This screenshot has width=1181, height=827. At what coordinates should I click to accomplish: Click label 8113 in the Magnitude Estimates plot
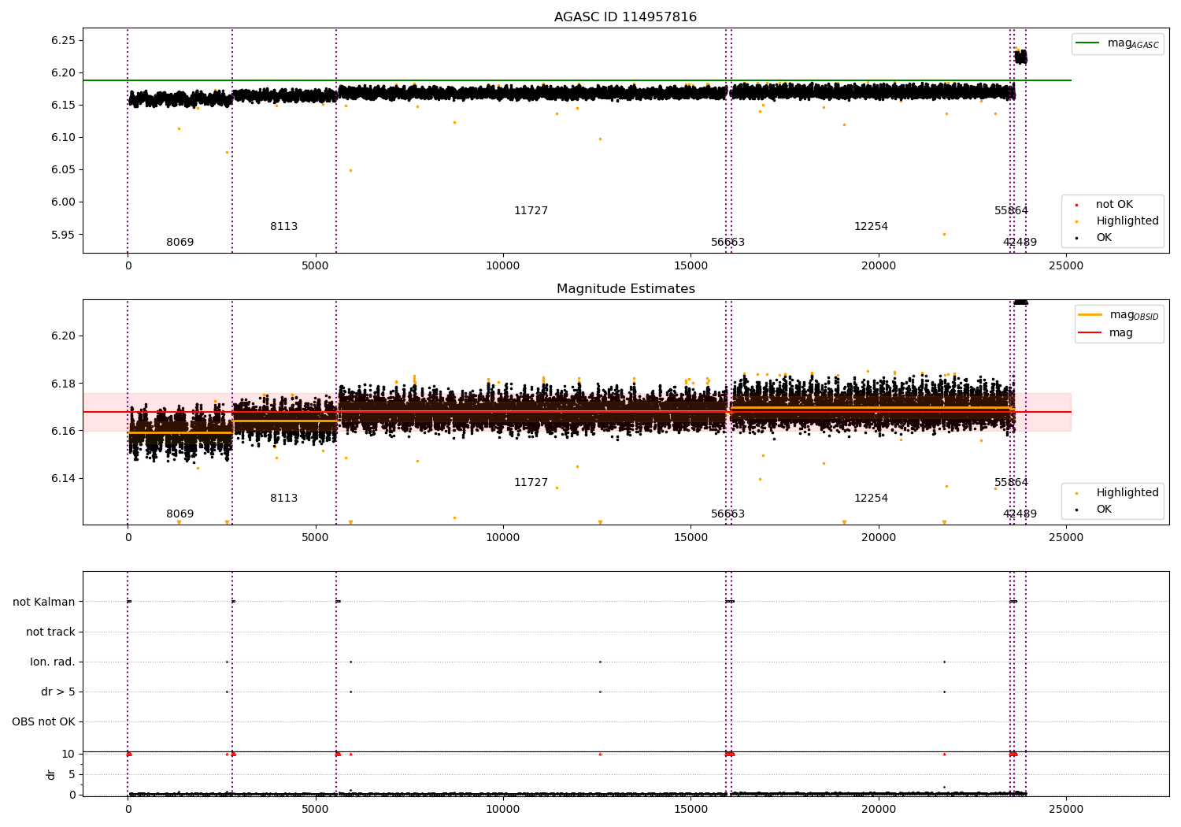point(283,499)
